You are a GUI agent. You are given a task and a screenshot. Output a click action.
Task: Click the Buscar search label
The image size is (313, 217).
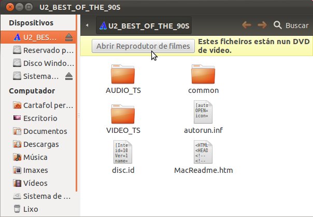pos(297,25)
